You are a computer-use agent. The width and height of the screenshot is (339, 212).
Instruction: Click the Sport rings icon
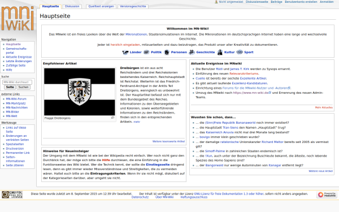pos(240,52)
